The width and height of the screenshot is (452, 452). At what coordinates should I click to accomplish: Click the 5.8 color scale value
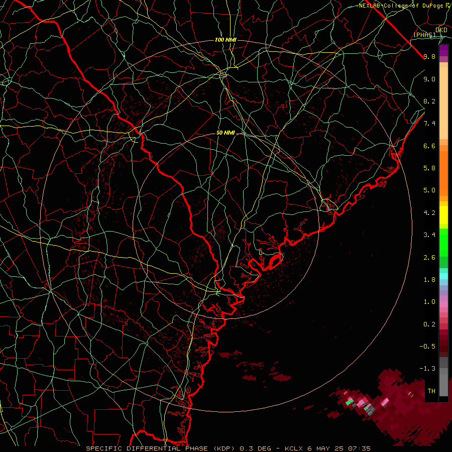pyautogui.click(x=429, y=168)
